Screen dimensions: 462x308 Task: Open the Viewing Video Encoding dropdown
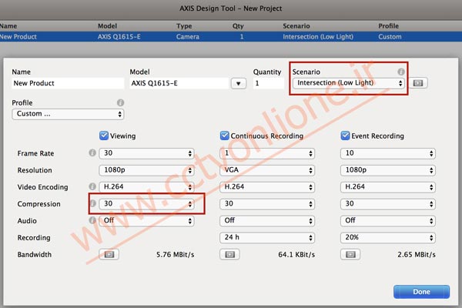[146, 187]
